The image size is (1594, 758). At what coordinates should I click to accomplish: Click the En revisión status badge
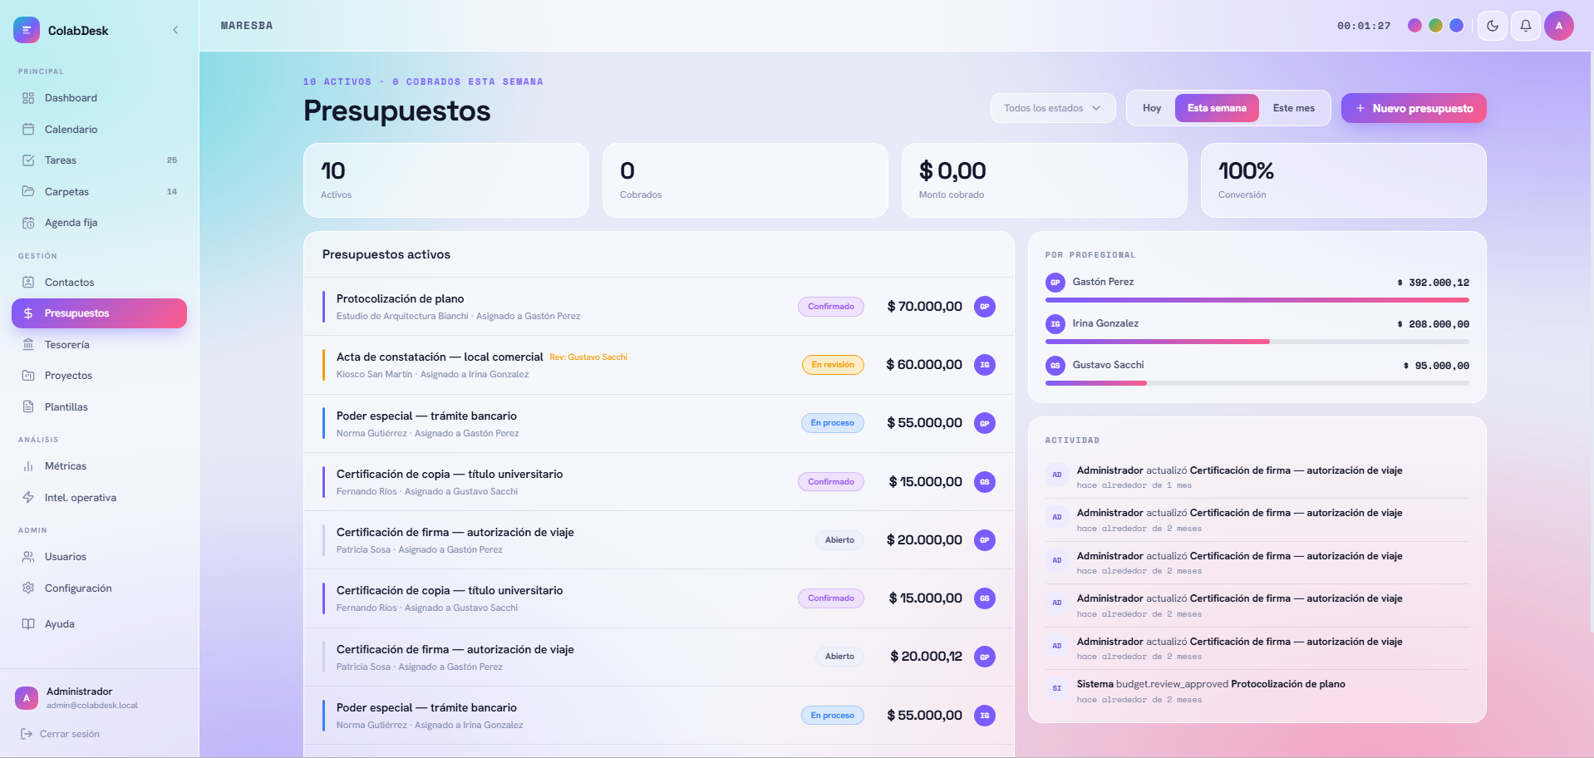[833, 365]
